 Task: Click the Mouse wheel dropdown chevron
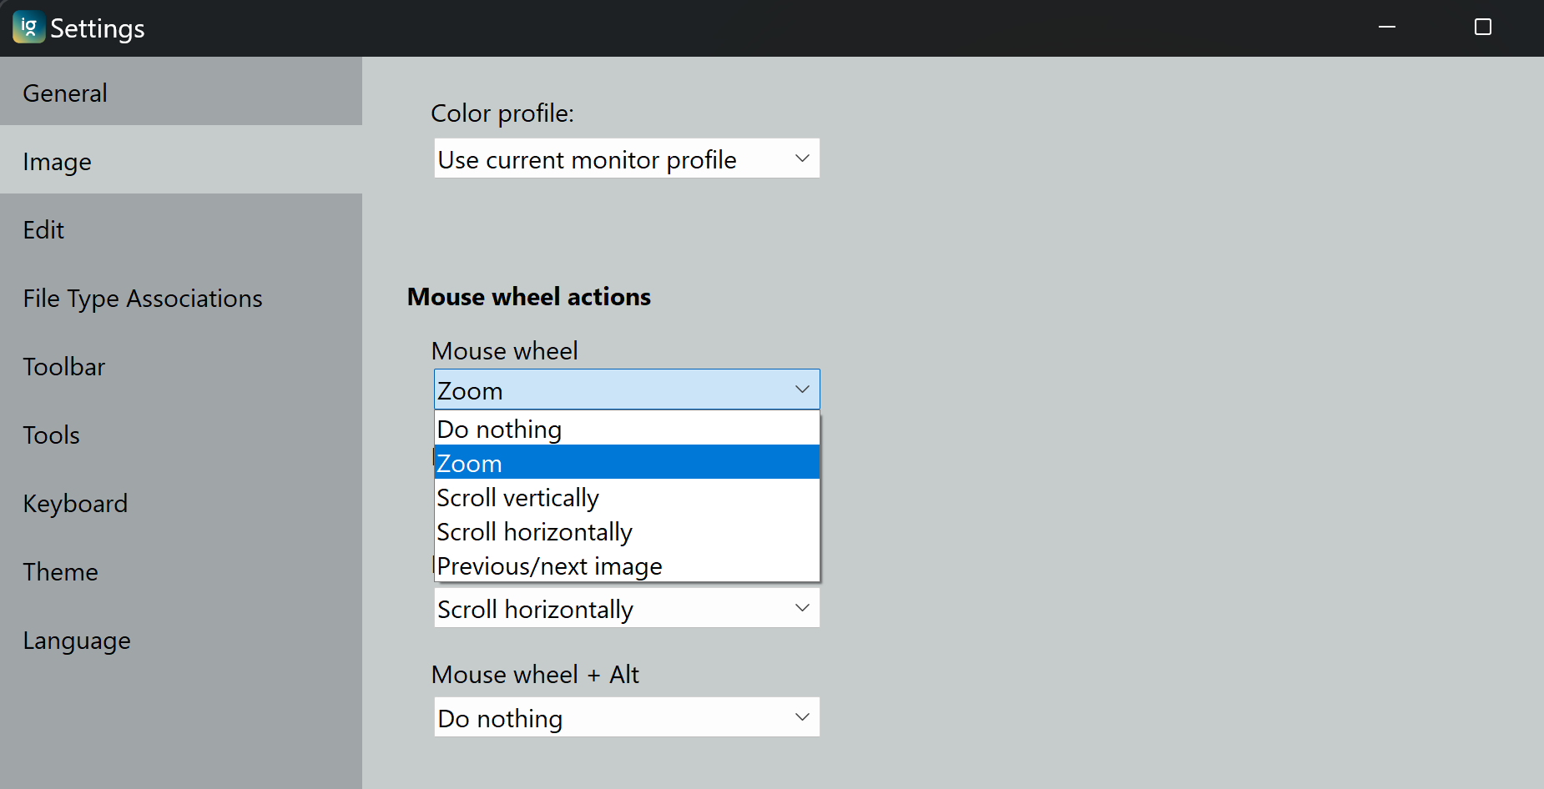[800, 389]
